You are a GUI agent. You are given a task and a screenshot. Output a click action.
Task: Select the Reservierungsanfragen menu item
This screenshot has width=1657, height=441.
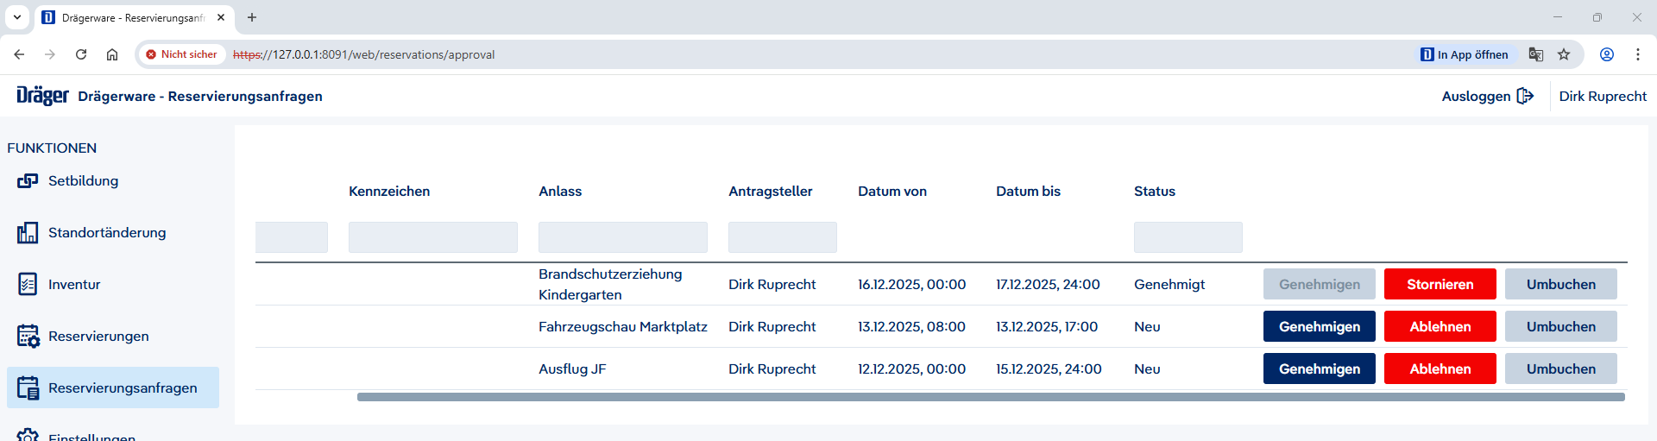(123, 388)
